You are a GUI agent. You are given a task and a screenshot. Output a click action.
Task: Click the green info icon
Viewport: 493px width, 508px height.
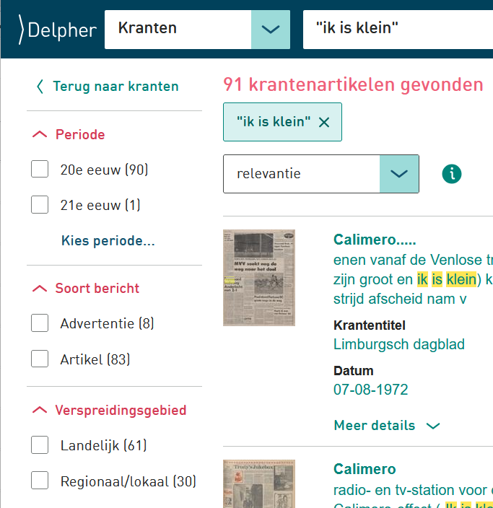452,174
